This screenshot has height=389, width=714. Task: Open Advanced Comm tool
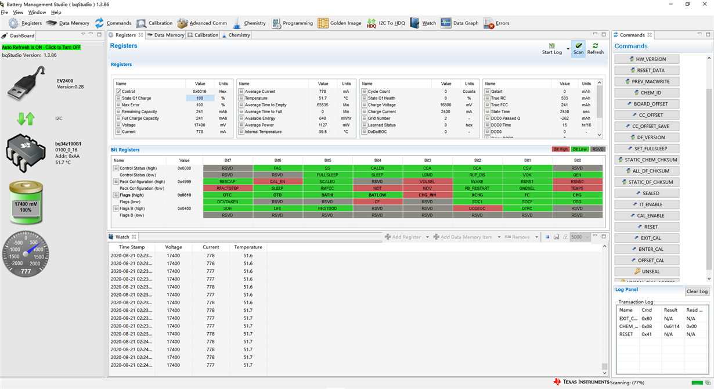coord(202,23)
